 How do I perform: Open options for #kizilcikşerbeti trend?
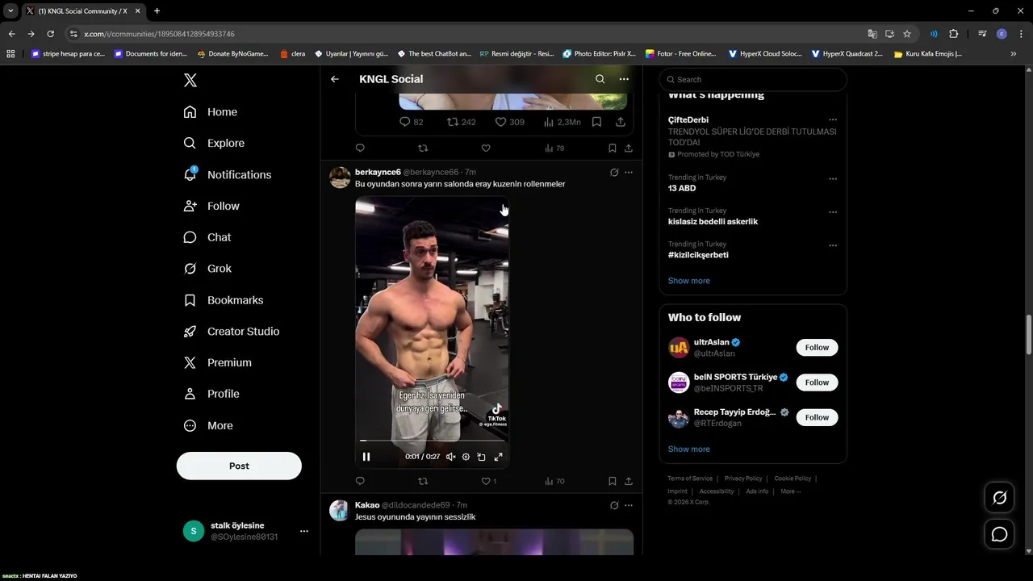(833, 245)
